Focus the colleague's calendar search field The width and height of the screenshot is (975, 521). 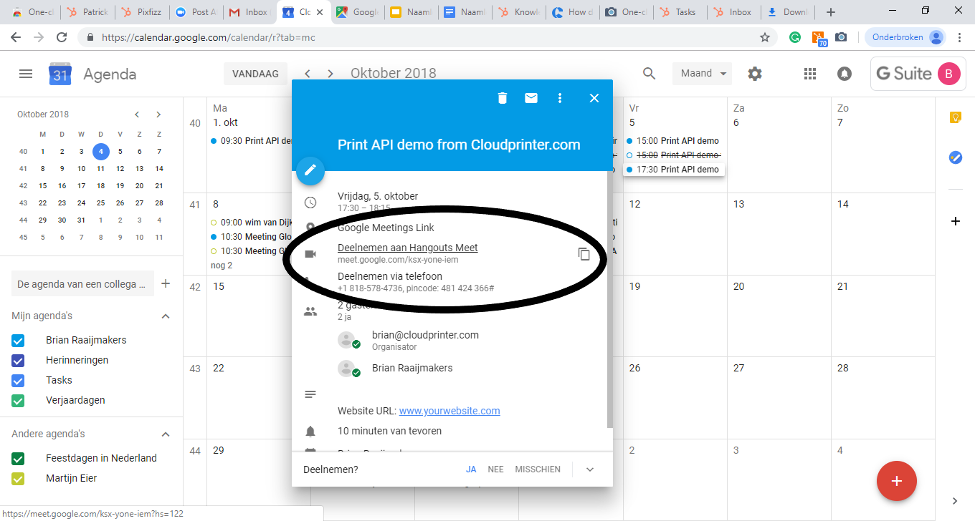[82, 284]
